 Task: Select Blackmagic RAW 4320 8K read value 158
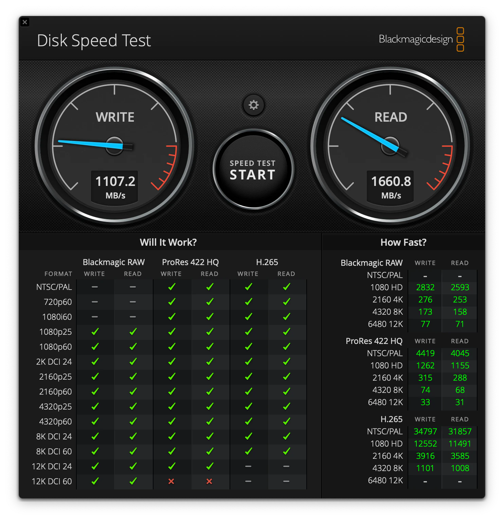(x=460, y=312)
